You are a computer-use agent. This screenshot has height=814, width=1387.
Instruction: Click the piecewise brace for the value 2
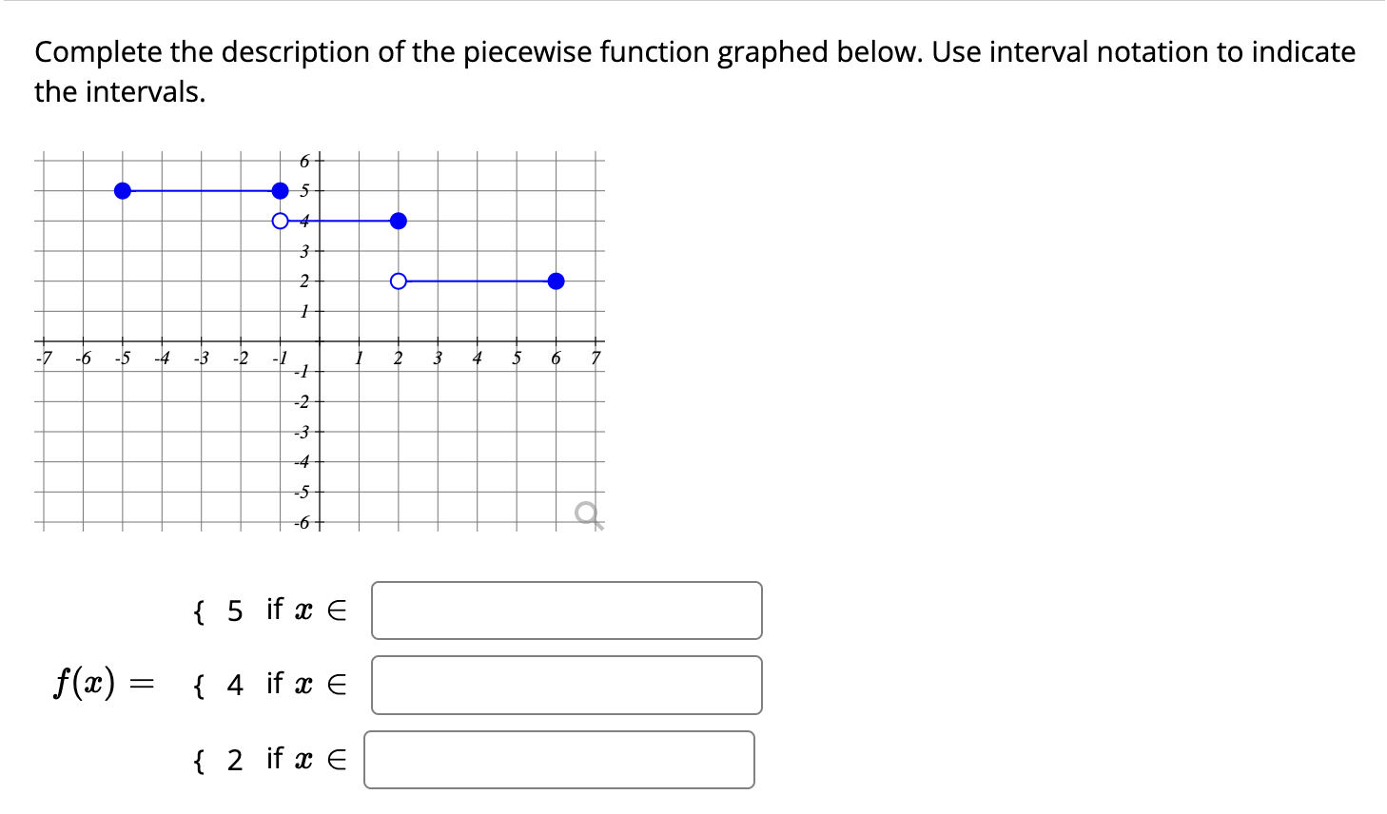(198, 760)
